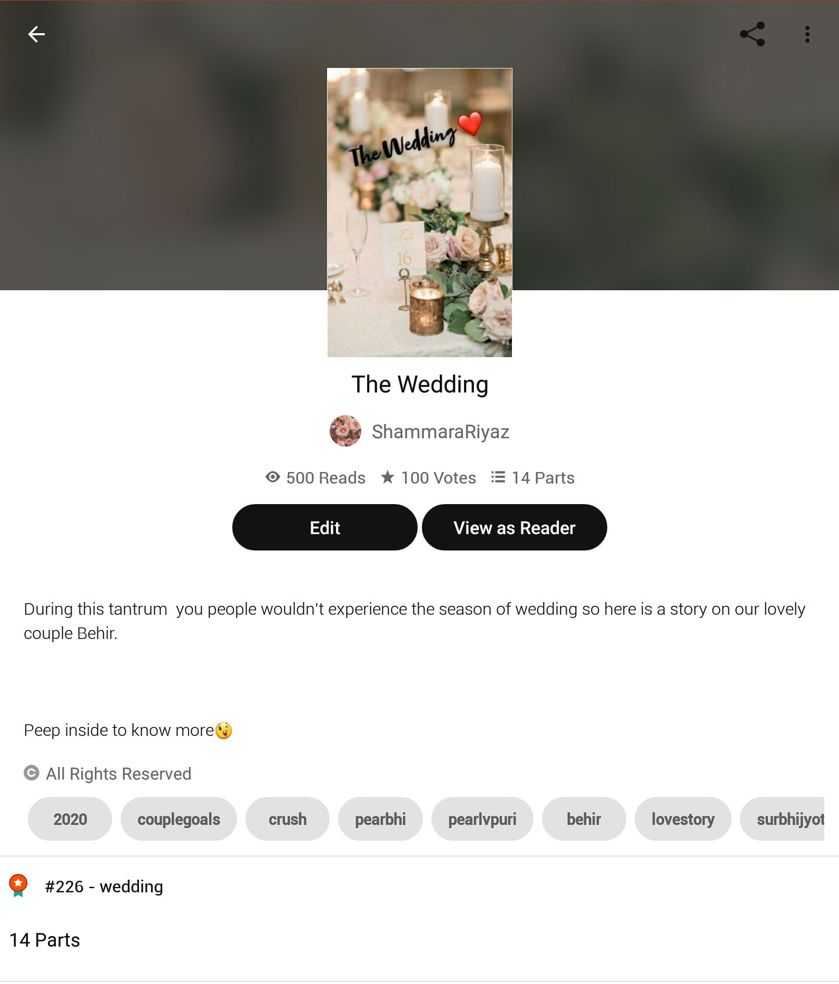This screenshot has height=984, width=839.
Task: Open the #226 - wedding ranking
Action: tap(104, 887)
